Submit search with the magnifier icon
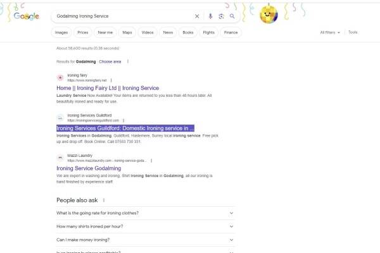Screen dimensions: 380x253 point(232,16)
